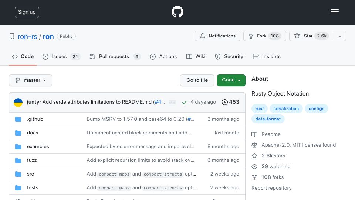
Task: Open the ron-rs owner link
Action: (x=27, y=37)
